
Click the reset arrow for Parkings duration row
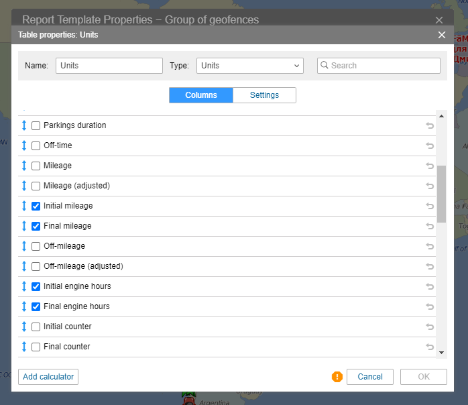coord(430,125)
